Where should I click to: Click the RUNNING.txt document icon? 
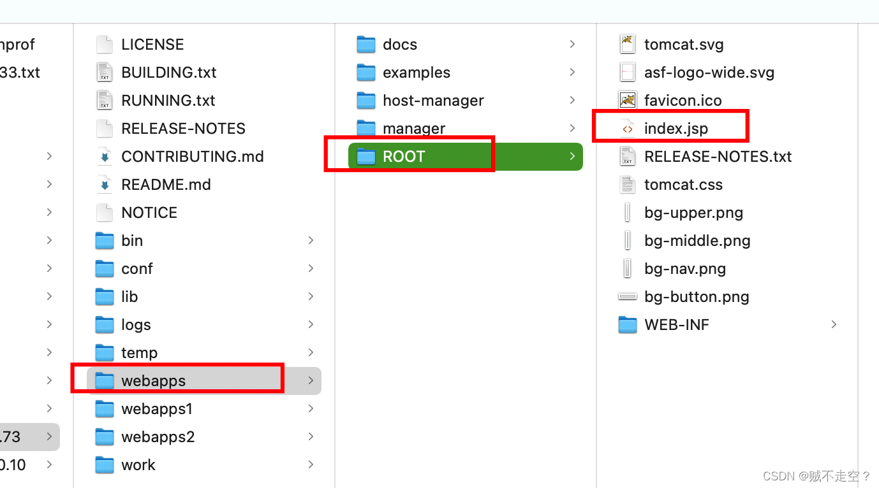(x=105, y=100)
